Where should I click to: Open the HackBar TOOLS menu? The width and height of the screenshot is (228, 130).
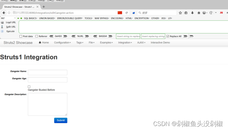89,18
